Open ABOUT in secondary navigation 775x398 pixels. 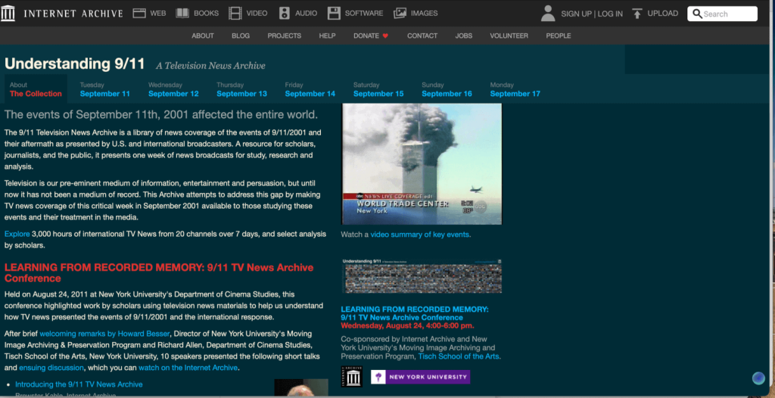pyautogui.click(x=203, y=36)
